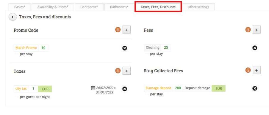269x115 pixels.
Task: Edit the March Promo label
Action: [x=26, y=48]
